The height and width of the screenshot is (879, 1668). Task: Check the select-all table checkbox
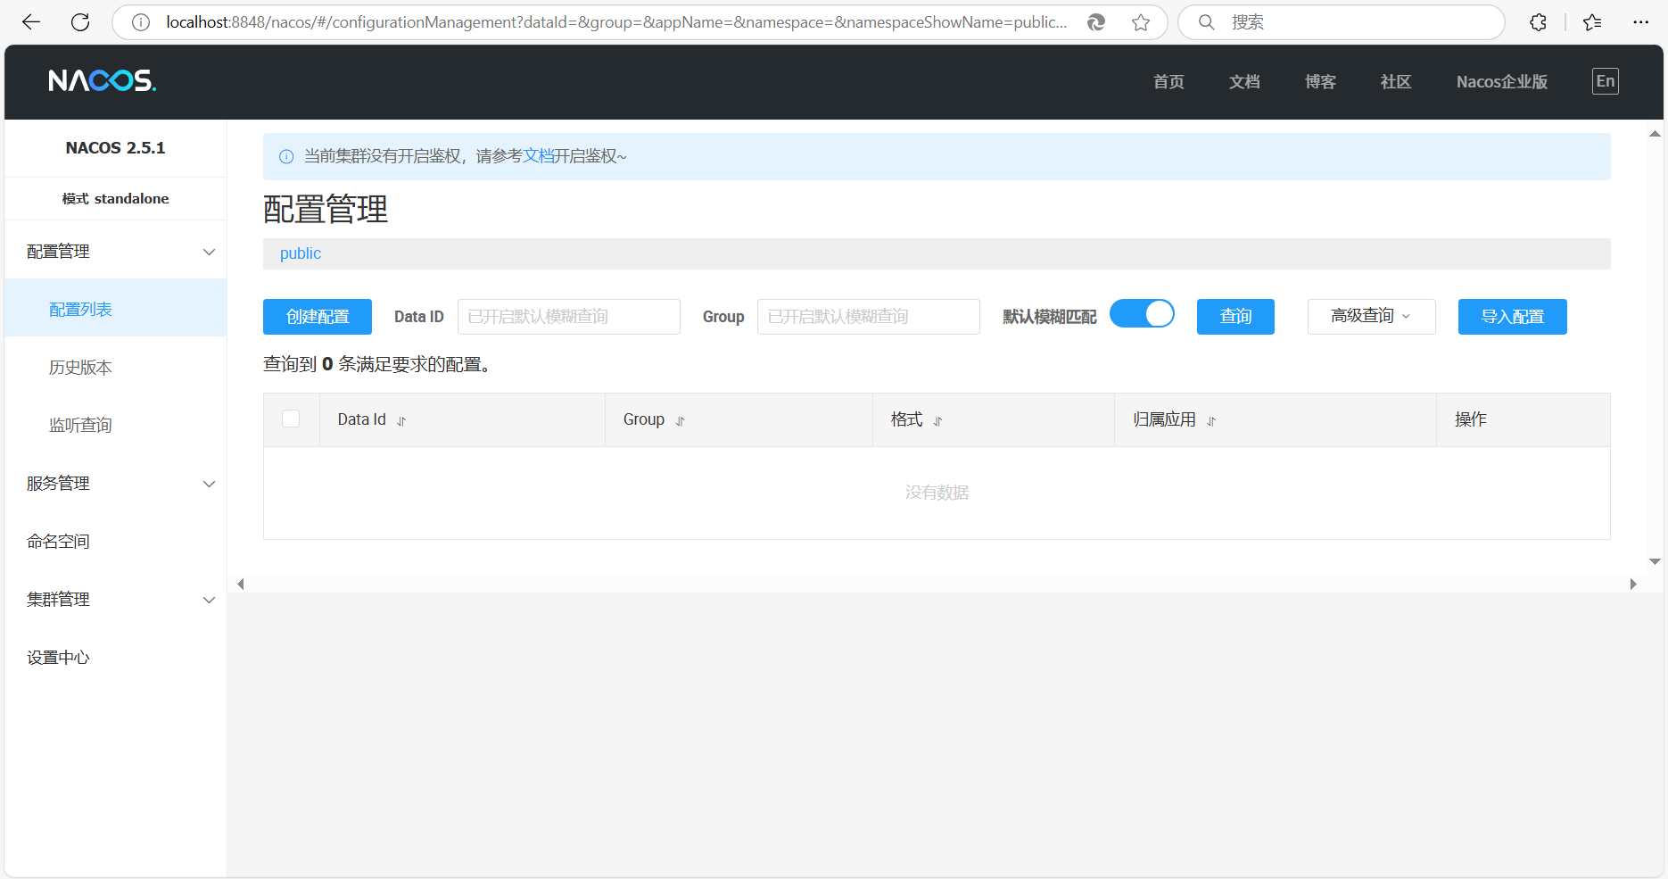pyautogui.click(x=291, y=419)
